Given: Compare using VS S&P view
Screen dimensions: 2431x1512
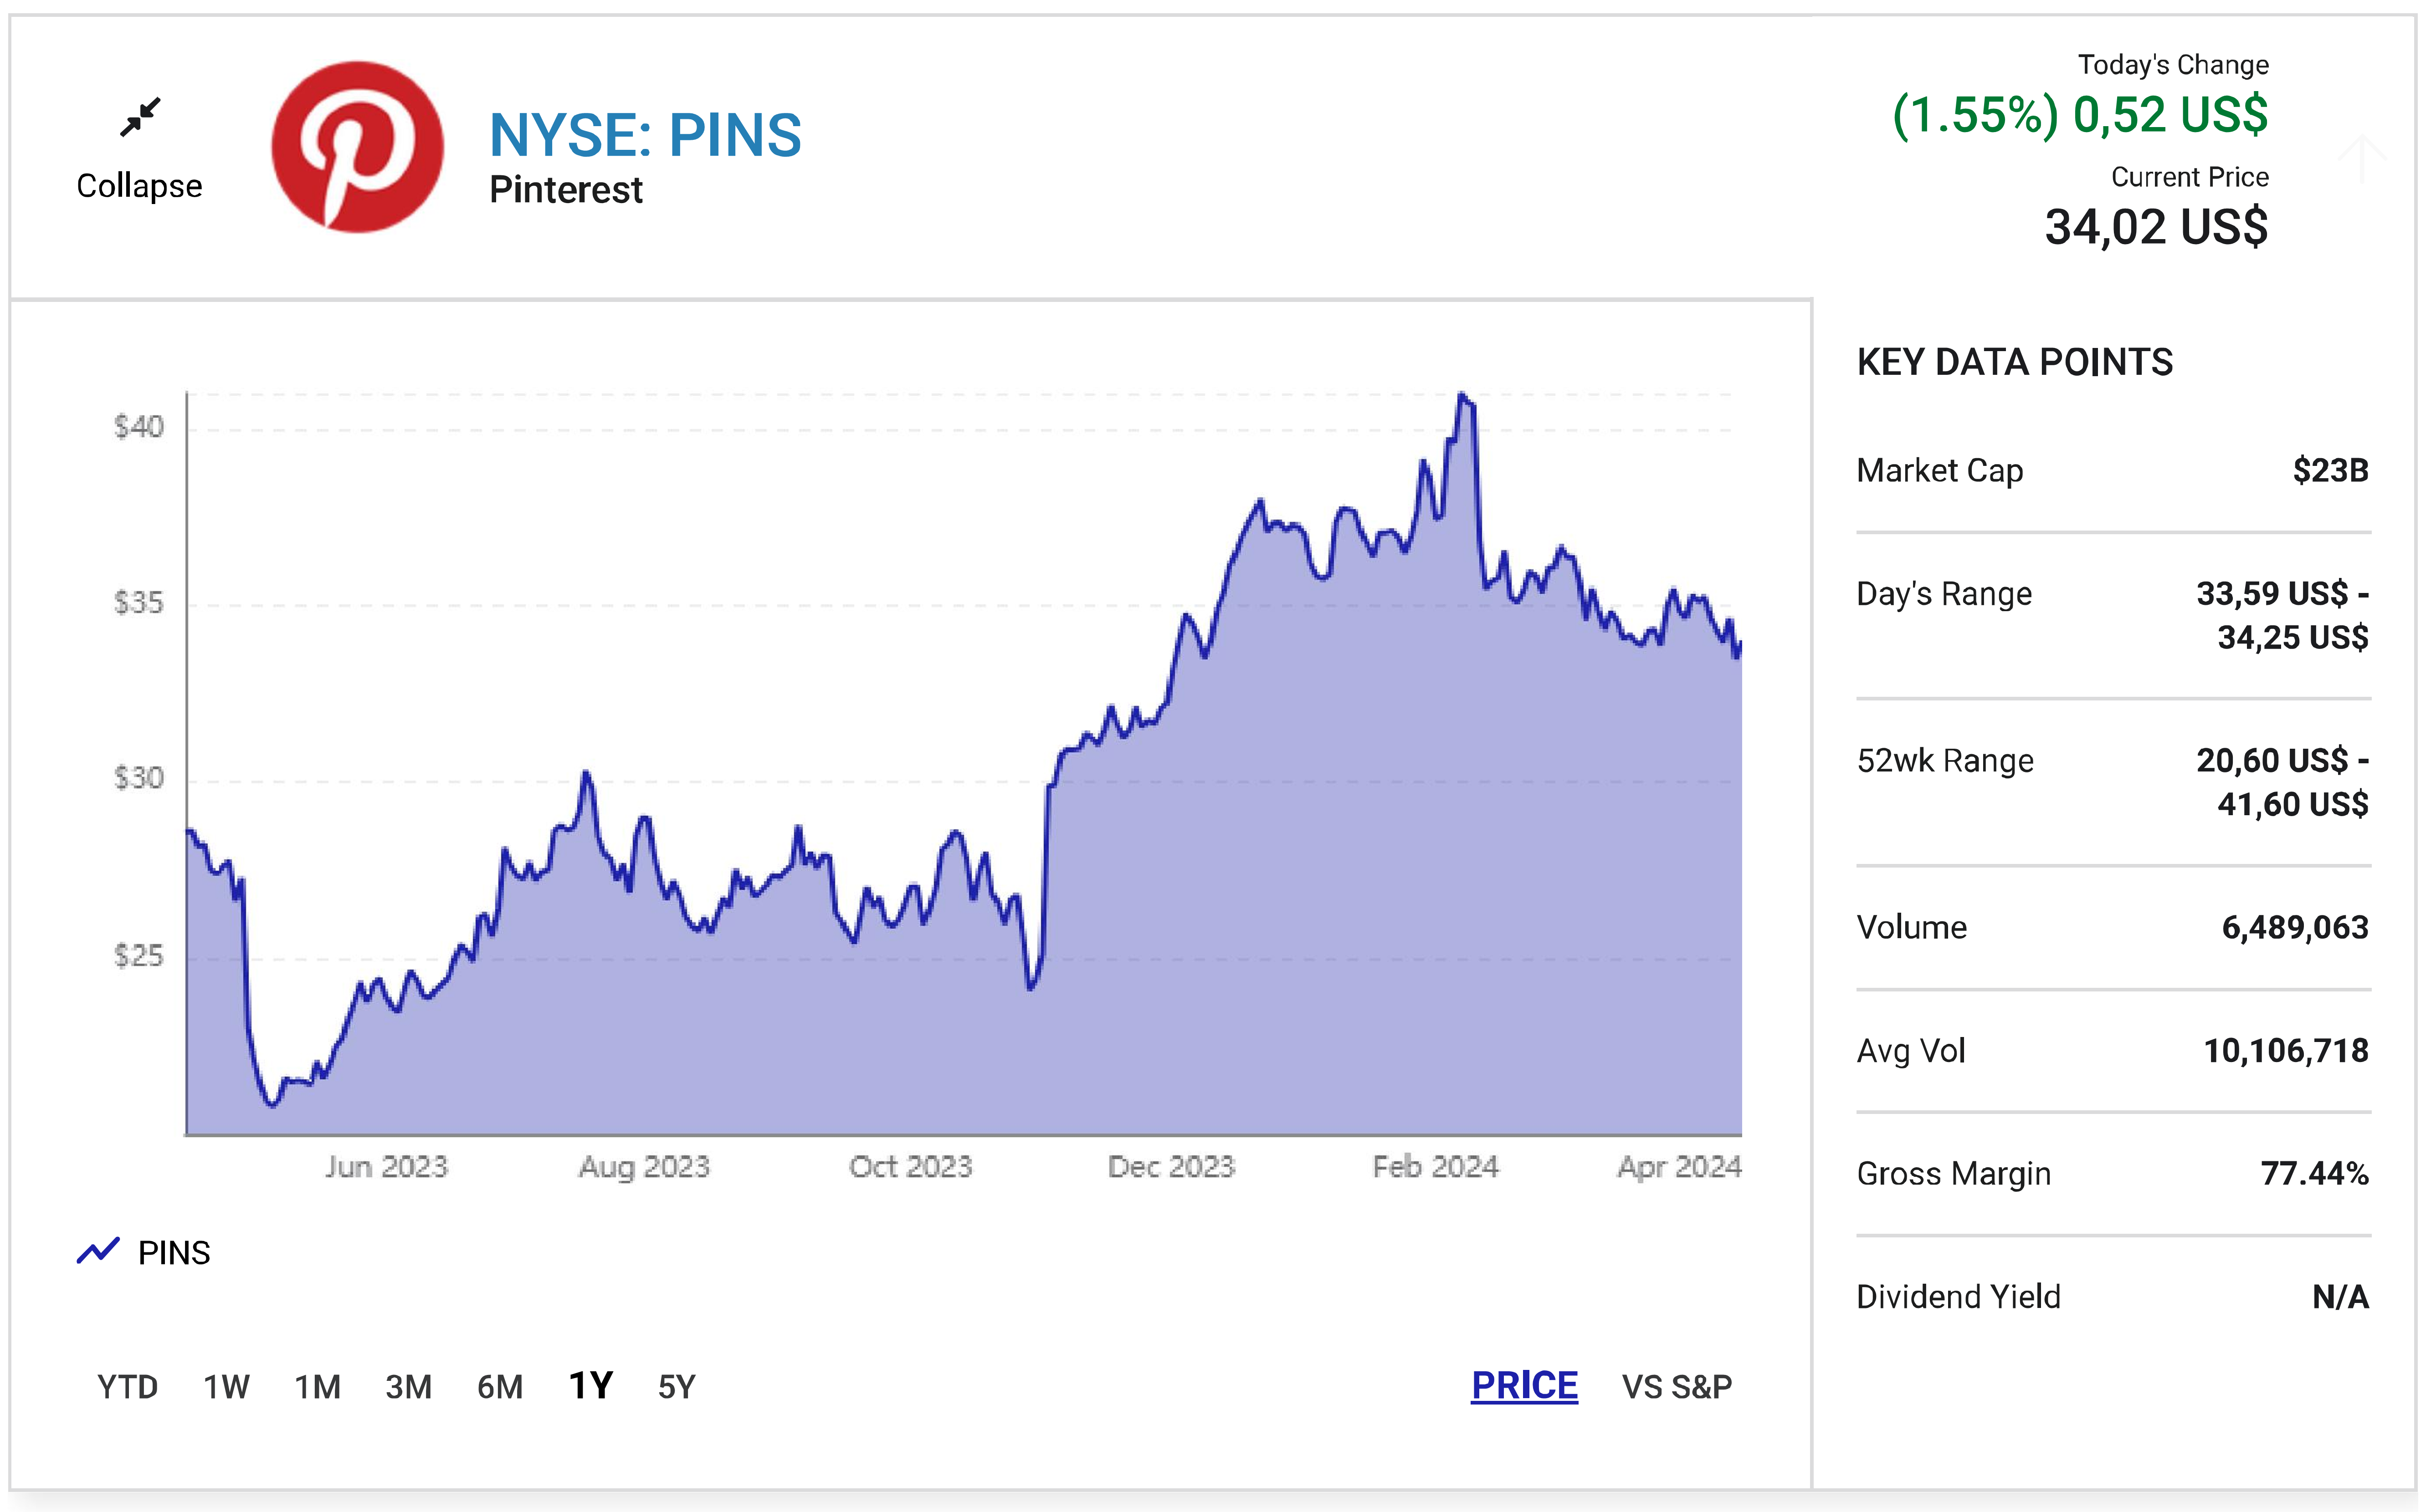Looking at the screenshot, I should (1677, 1387).
